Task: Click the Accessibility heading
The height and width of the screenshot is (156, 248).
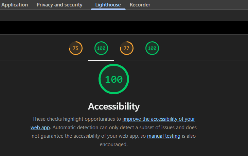Action: (x=114, y=106)
